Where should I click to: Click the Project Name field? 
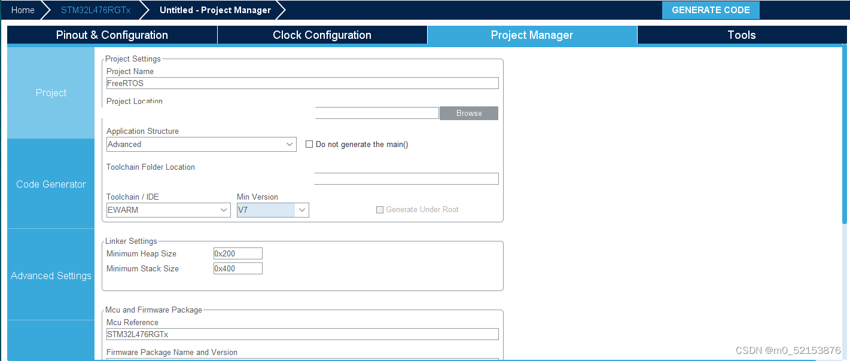point(302,83)
